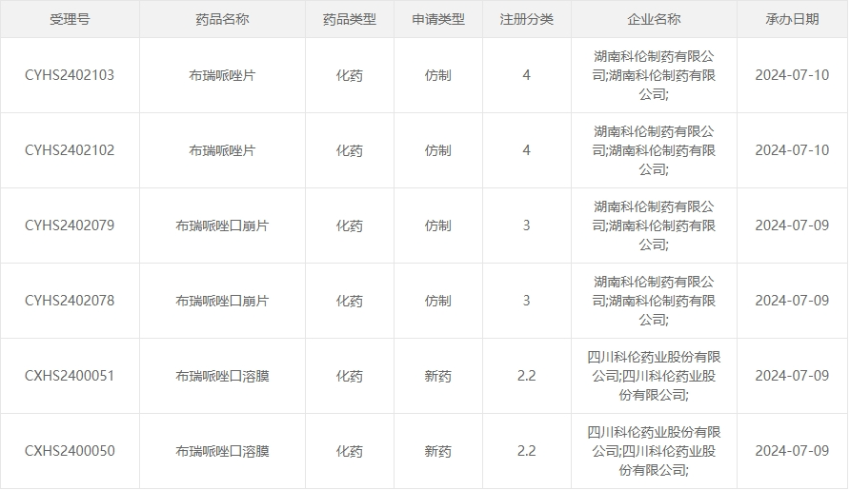850x490 pixels.
Task: Click date 2024-07-09 in row CYHS2402078
Action: pos(792,301)
